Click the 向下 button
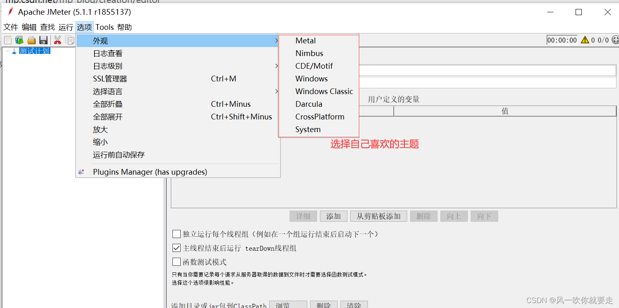The image size is (619, 308). [484, 216]
